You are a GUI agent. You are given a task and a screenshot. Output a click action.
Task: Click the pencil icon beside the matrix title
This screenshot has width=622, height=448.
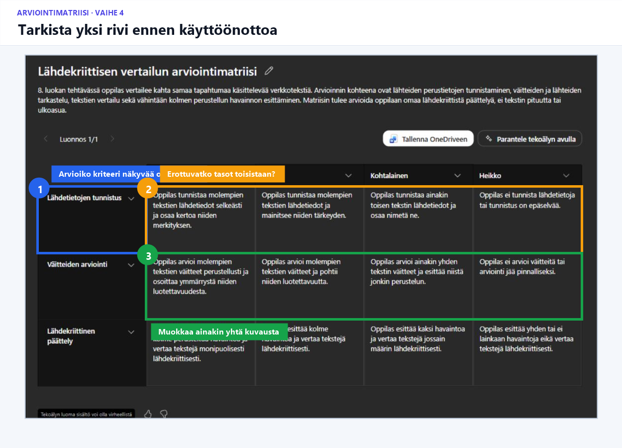click(269, 71)
